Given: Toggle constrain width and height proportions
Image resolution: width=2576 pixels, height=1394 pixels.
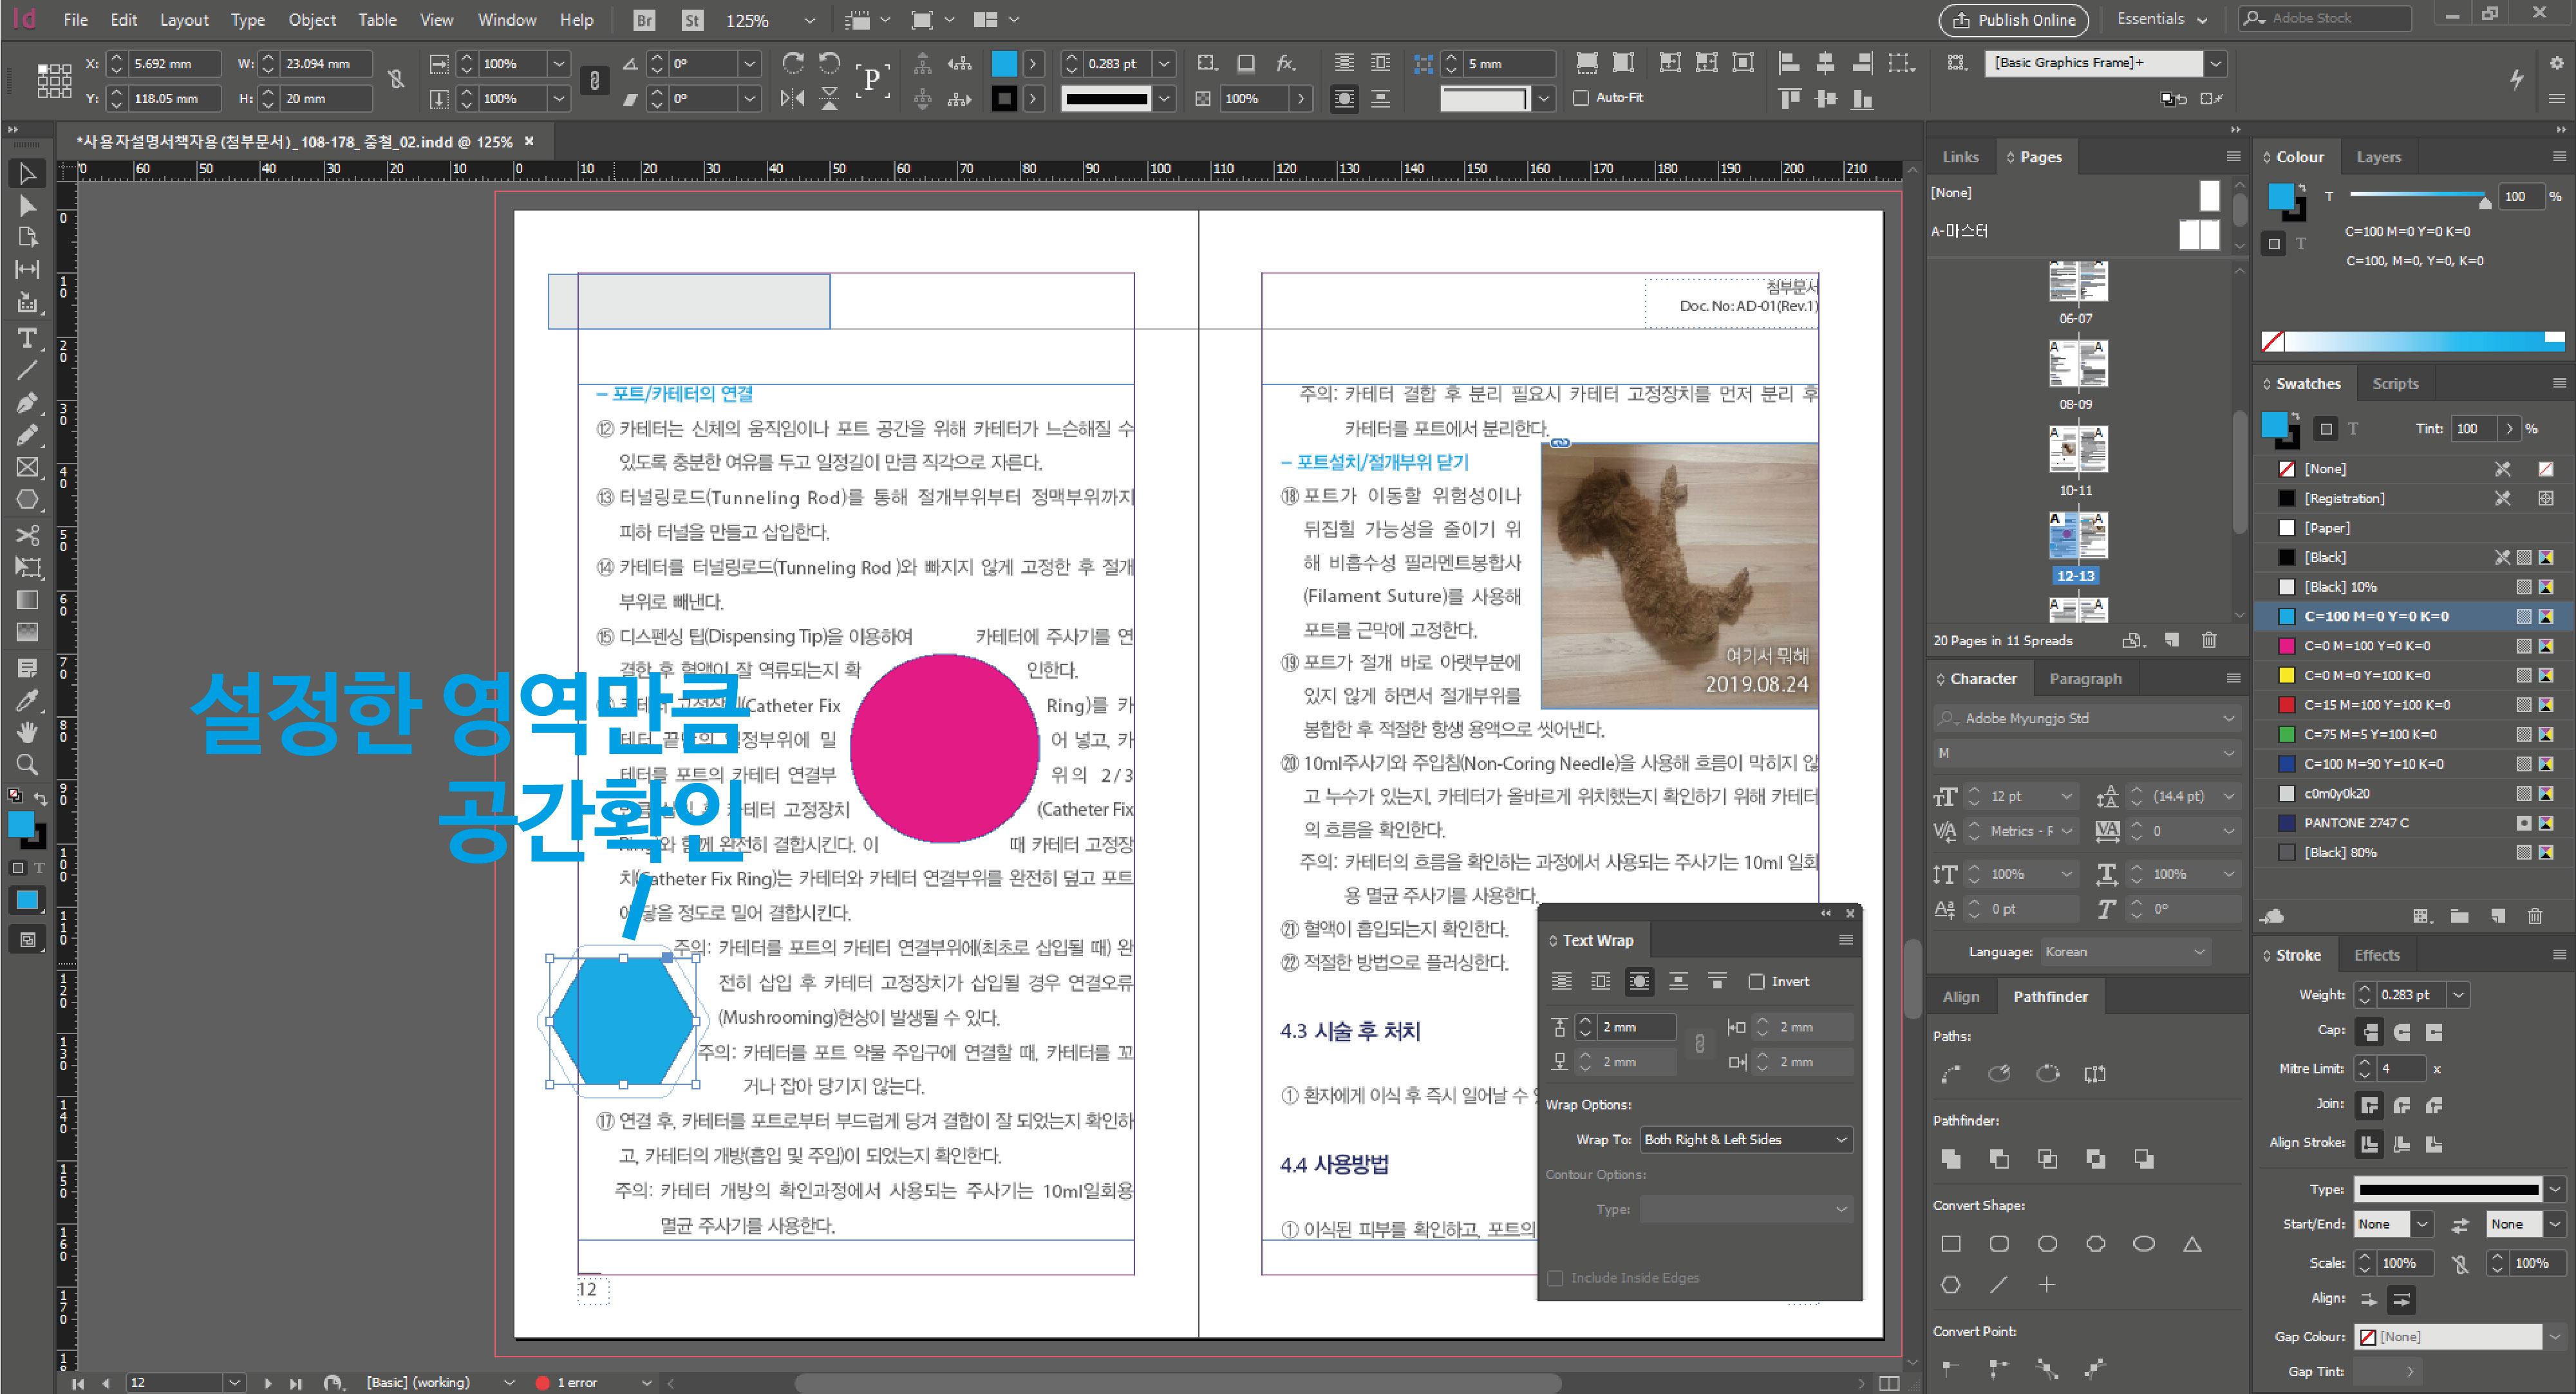Looking at the screenshot, I should 396,79.
